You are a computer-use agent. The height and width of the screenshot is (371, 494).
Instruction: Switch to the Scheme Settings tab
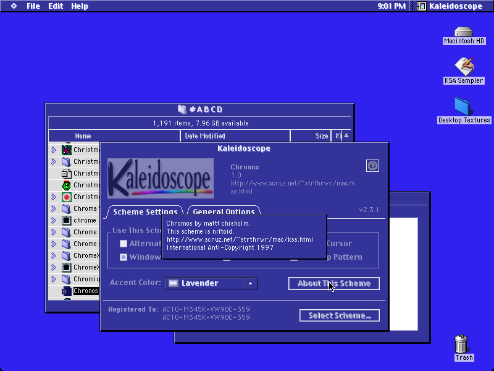click(x=145, y=211)
